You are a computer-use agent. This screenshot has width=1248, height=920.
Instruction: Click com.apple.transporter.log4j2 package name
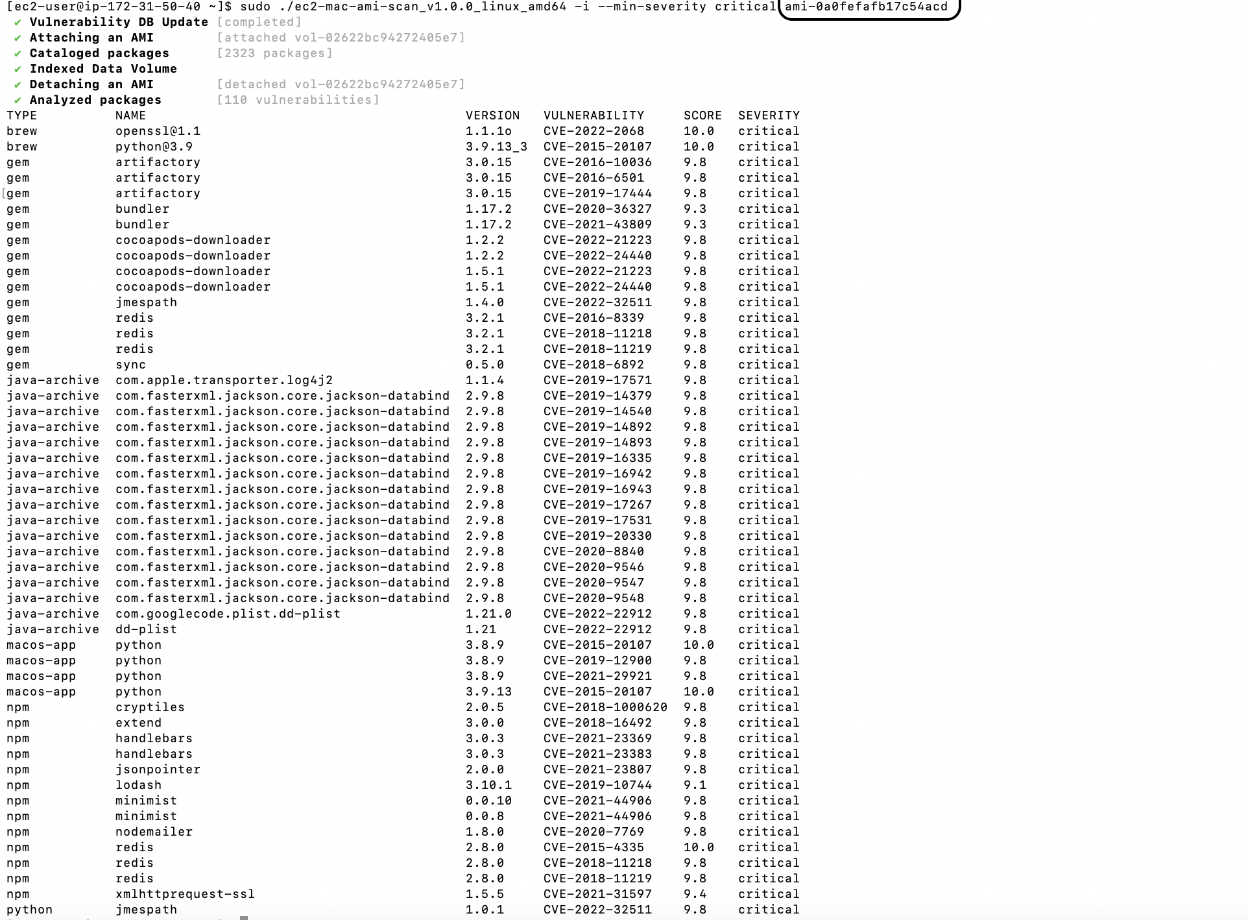(224, 380)
